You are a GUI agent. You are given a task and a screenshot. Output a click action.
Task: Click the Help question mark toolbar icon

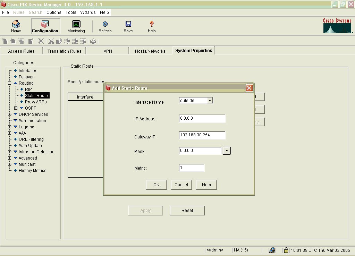click(152, 26)
